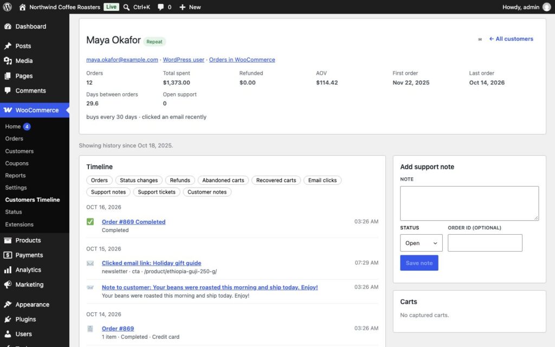Toggle the Support tickets filter
The width and height of the screenshot is (555, 347).
157,192
